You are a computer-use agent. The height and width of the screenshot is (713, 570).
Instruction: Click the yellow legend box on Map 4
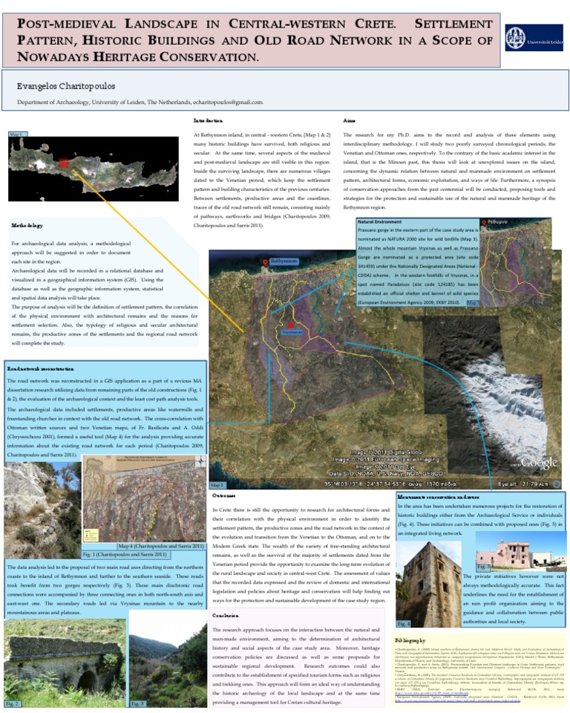click(x=91, y=534)
